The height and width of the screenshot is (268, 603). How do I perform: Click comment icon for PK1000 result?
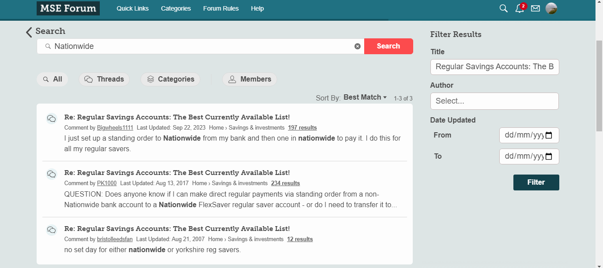52,174
